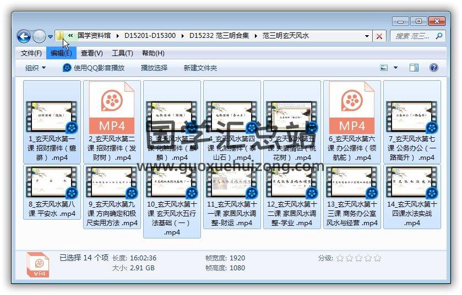The width and height of the screenshot is (462, 295).
Task: Open the 组织 dropdown
Action: 35,68
